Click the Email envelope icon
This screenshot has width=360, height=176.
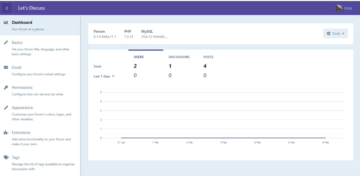6,68
